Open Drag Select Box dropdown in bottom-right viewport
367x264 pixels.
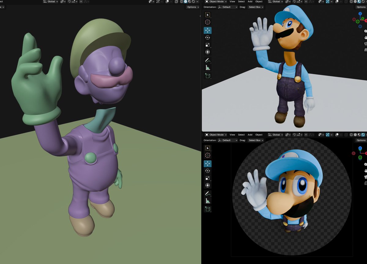pyautogui.click(x=256, y=140)
